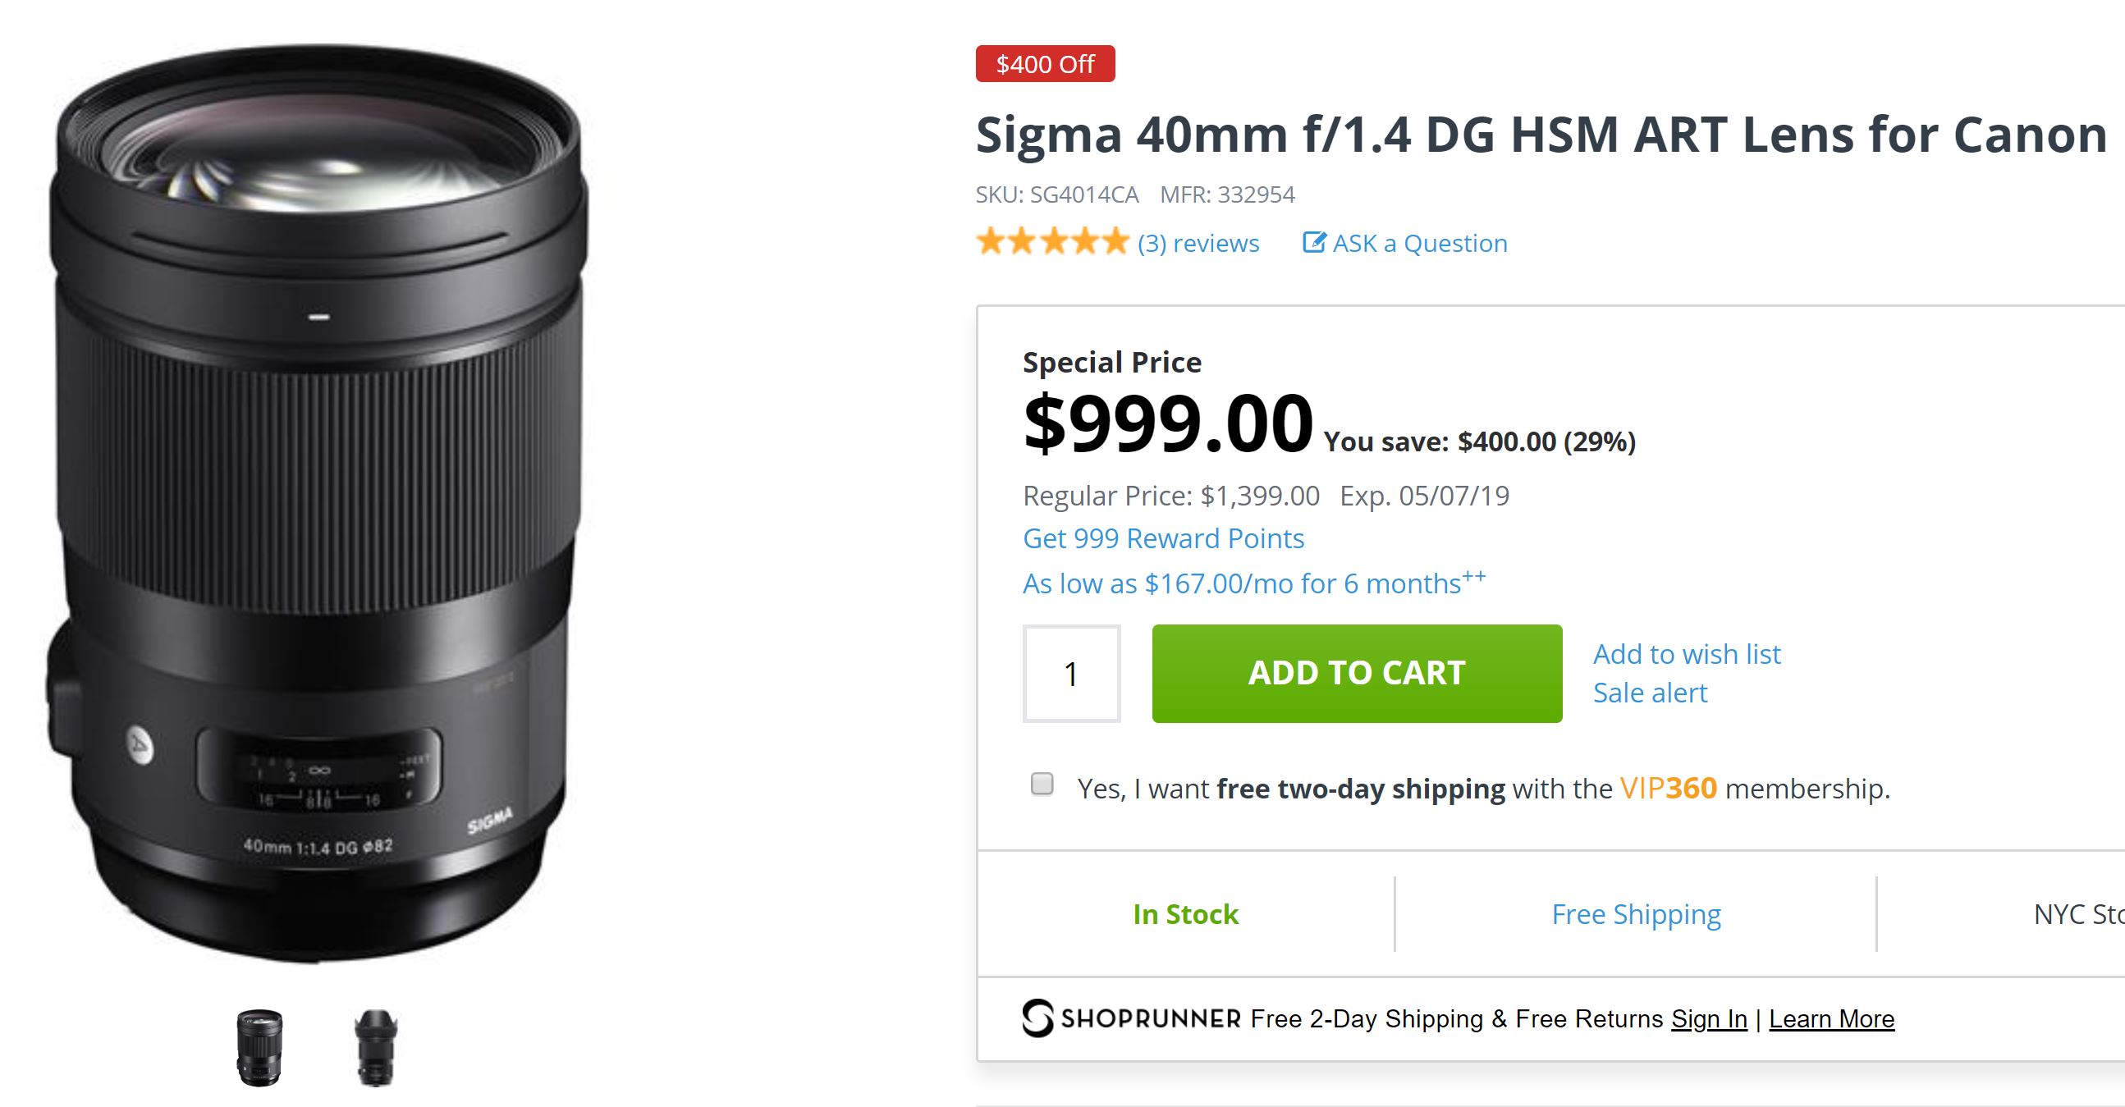2125x1107 pixels.
Task: Click the ShopRunner Learn More link
Action: click(1830, 1018)
